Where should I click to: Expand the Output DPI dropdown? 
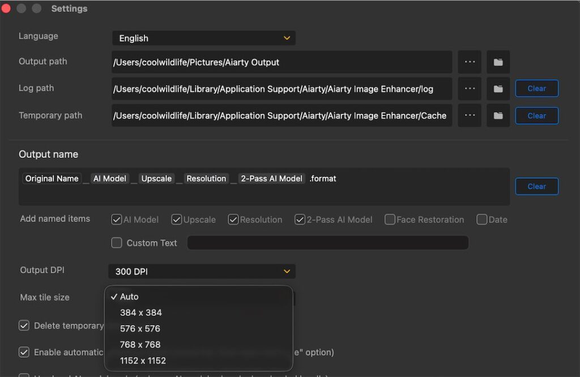pyautogui.click(x=202, y=272)
